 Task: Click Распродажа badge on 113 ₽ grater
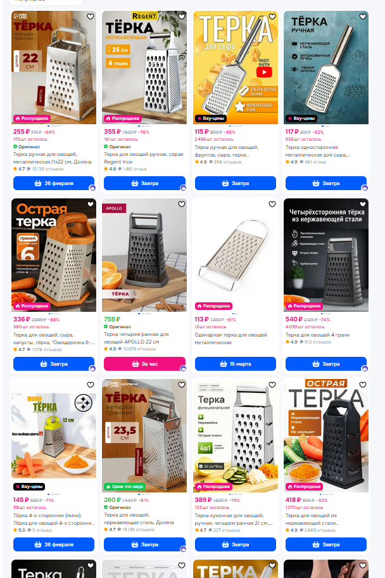[x=213, y=306]
